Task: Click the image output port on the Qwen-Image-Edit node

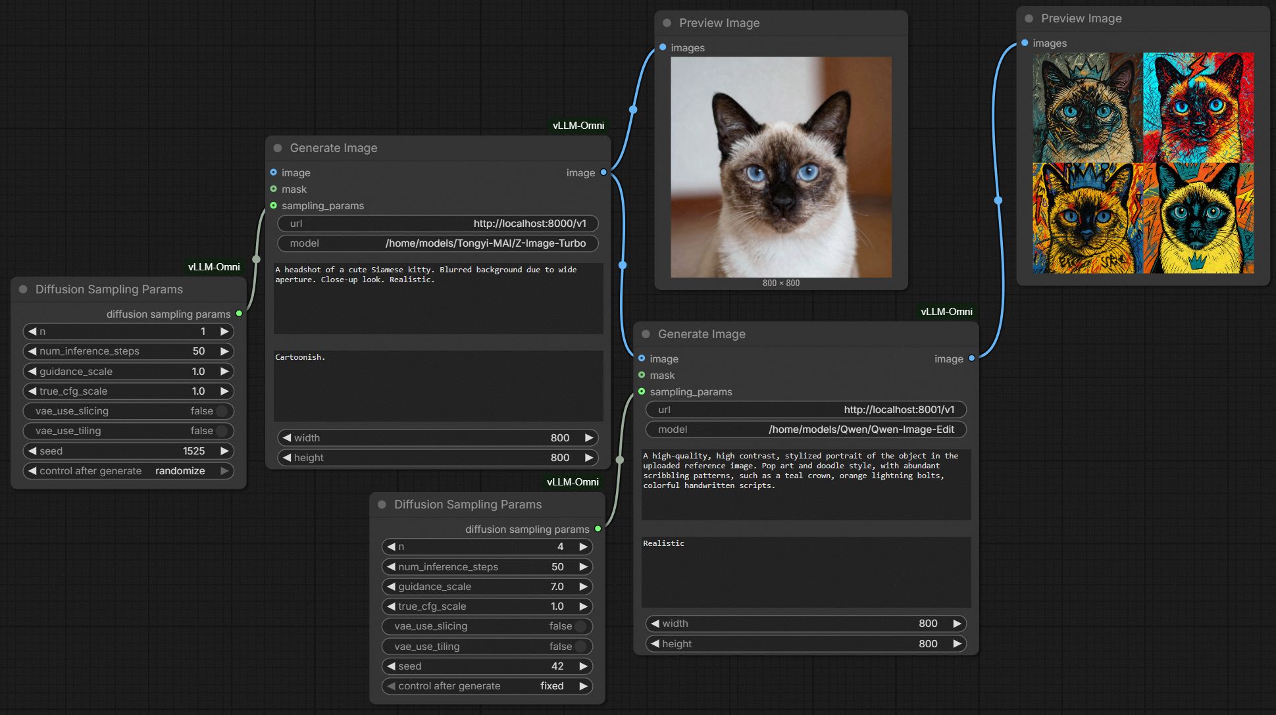Action: tap(971, 358)
